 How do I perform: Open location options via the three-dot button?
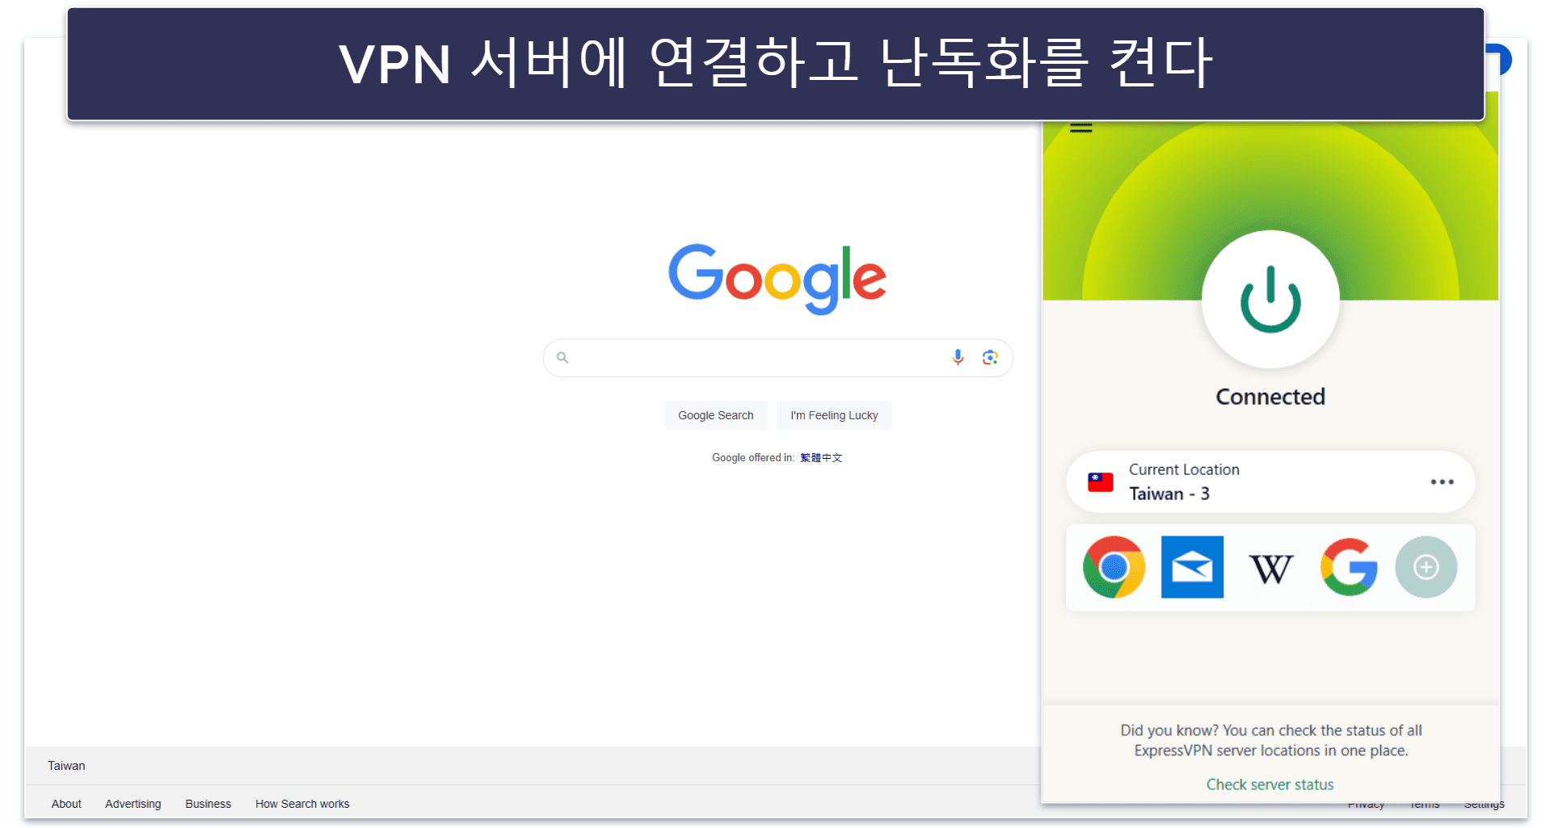pyautogui.click(x=1442, y=482)
